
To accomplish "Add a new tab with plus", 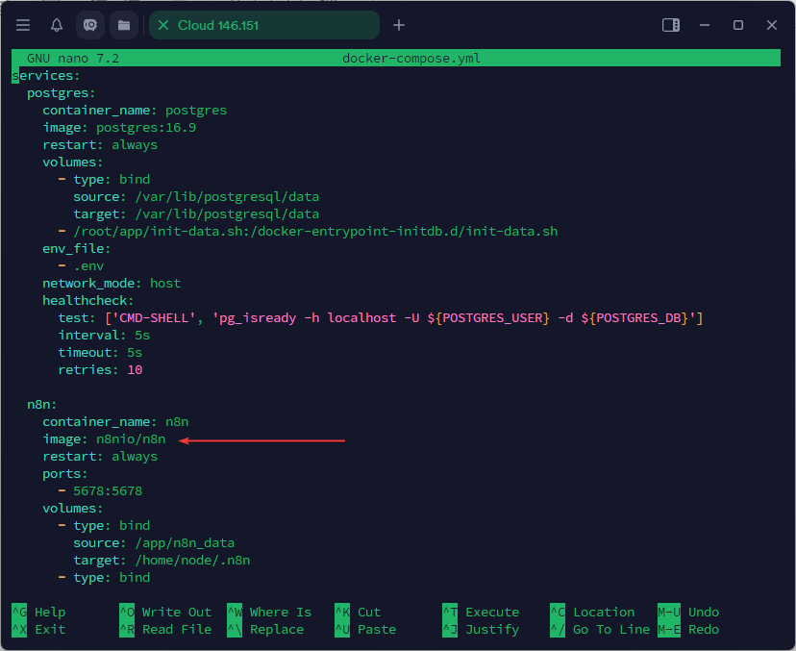I will [399, 25].
